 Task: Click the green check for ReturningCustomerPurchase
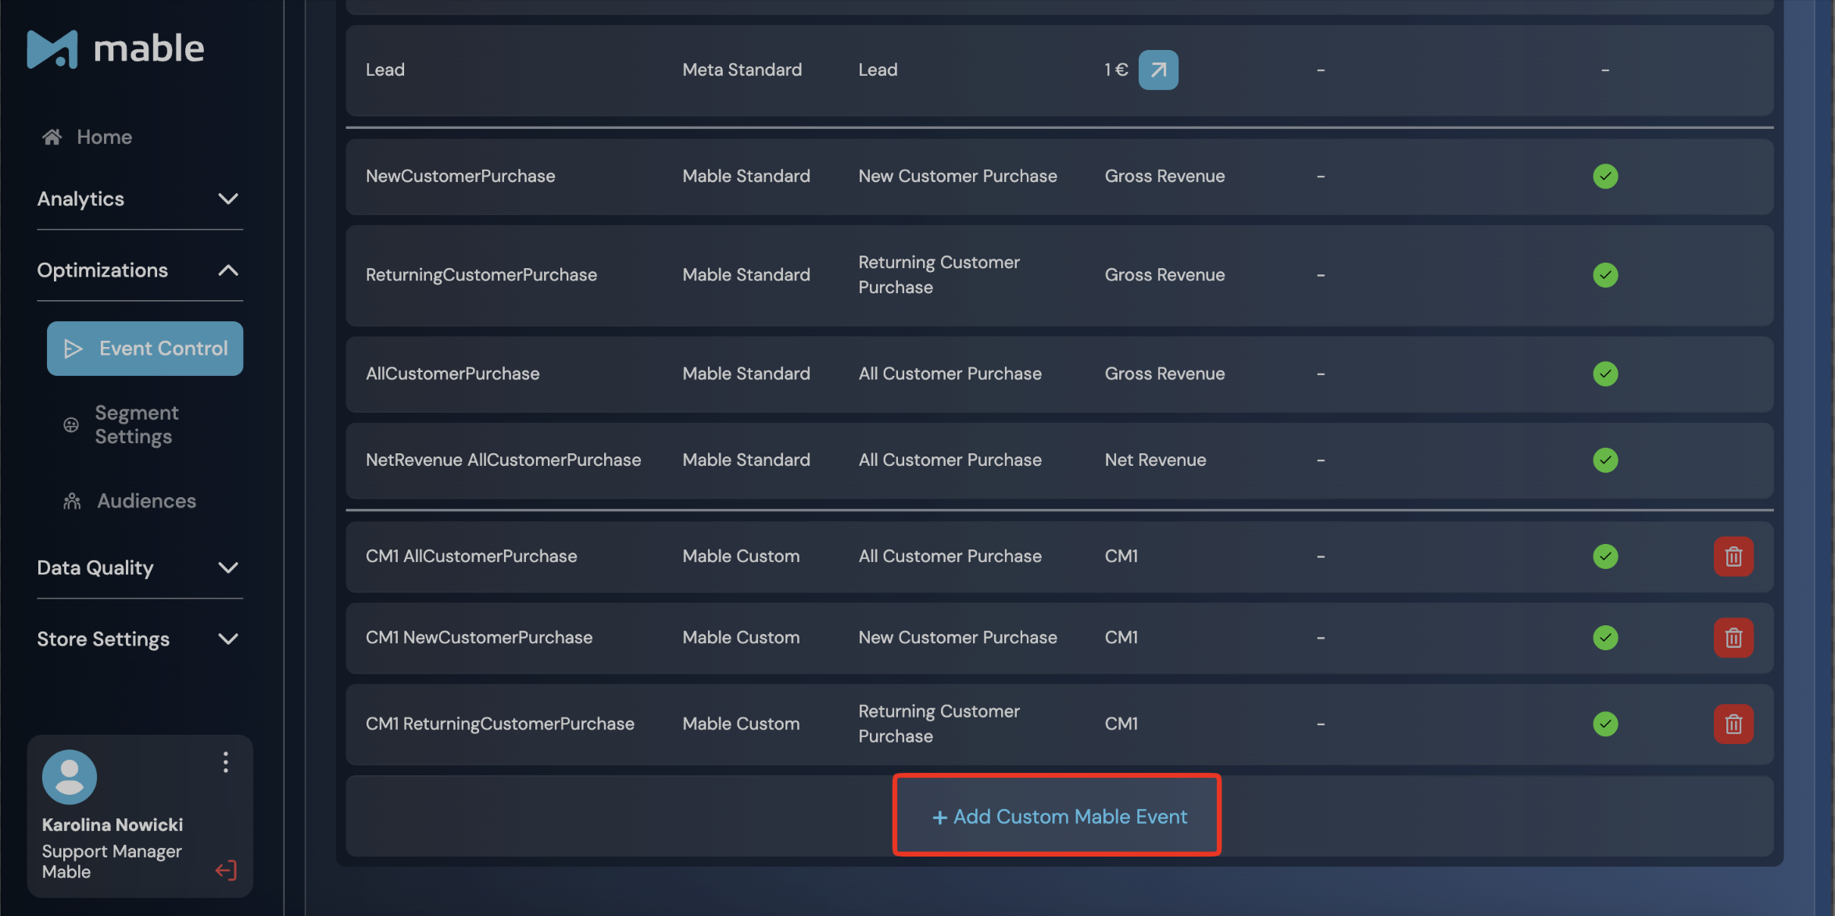pyautogui.click(x=1605, y=275)
